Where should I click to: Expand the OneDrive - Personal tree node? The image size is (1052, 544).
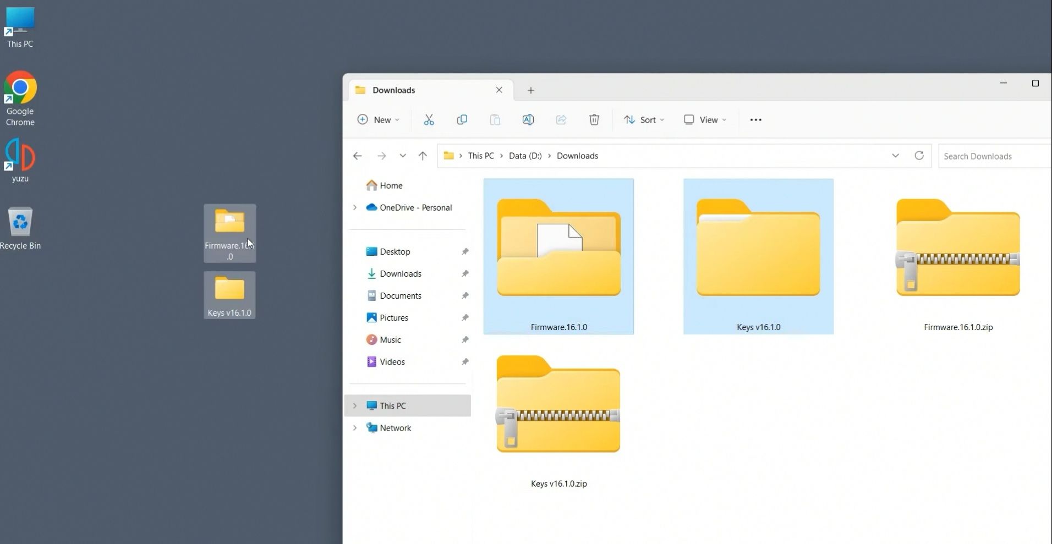pyautogui.click(x=355, y=207)
